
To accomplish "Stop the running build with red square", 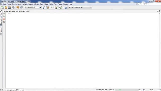I will (4, 19).
